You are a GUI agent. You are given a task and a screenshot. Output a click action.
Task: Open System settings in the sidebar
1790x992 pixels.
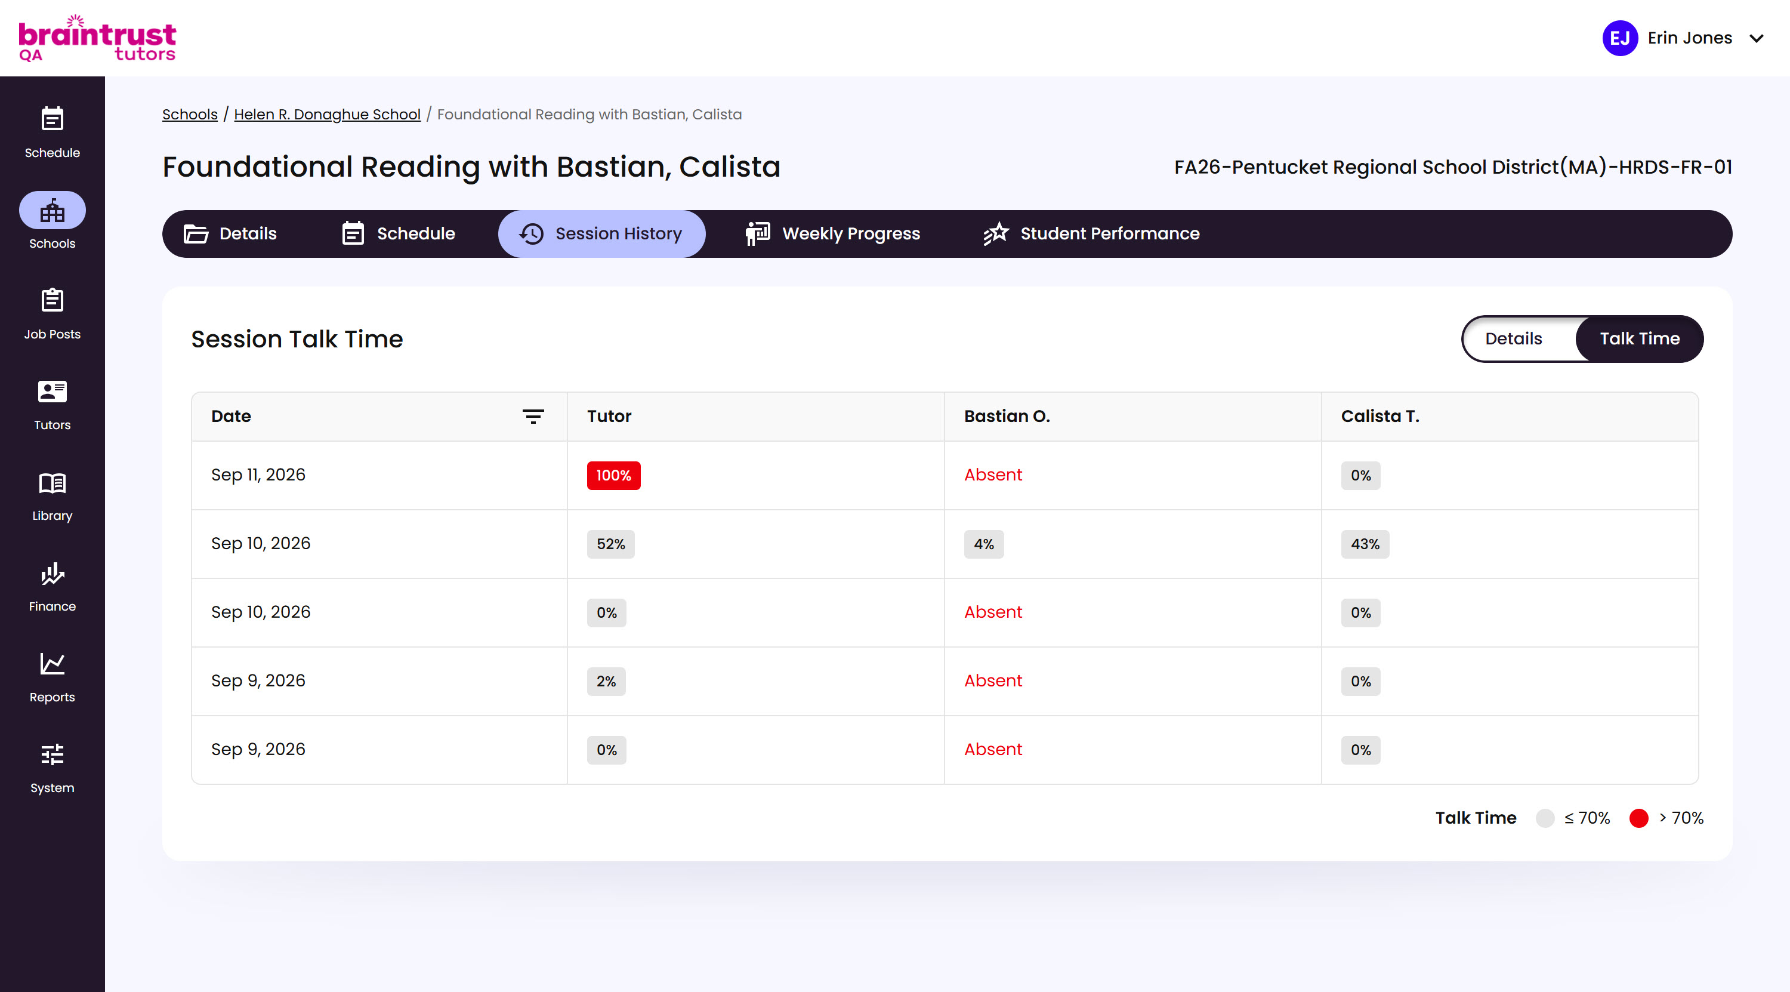coord(52,768)
